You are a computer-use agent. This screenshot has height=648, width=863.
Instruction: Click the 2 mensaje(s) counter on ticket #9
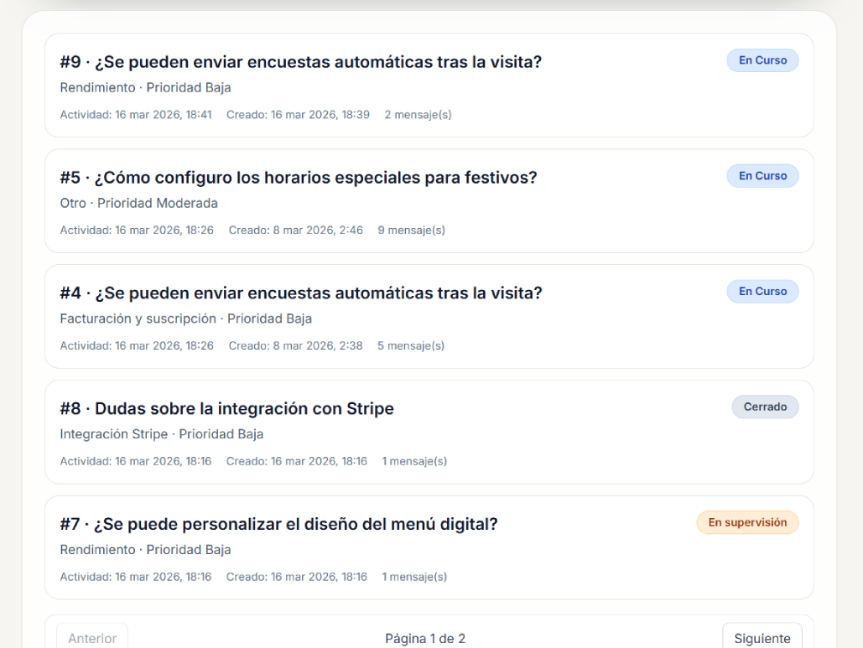tap(418, 114)
